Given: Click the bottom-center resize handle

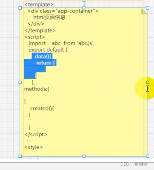Looking at the screenshot, I should [84, 156].
